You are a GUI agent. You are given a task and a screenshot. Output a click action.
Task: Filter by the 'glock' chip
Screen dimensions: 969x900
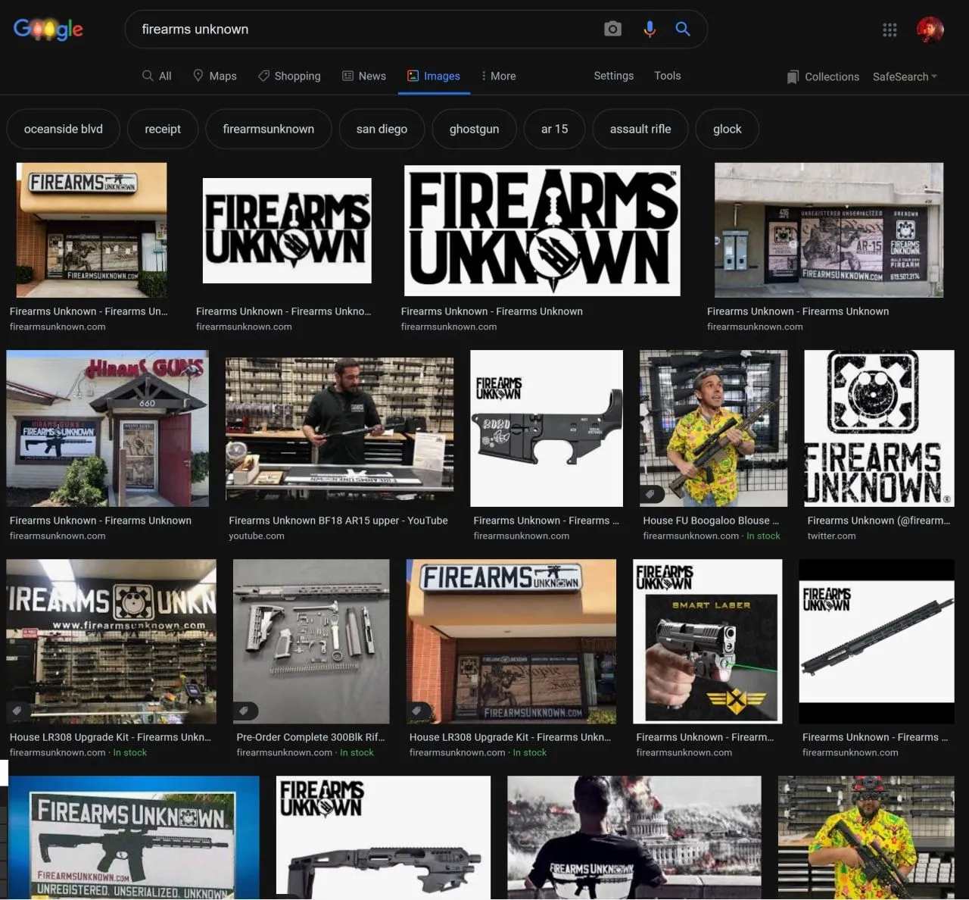727,129
